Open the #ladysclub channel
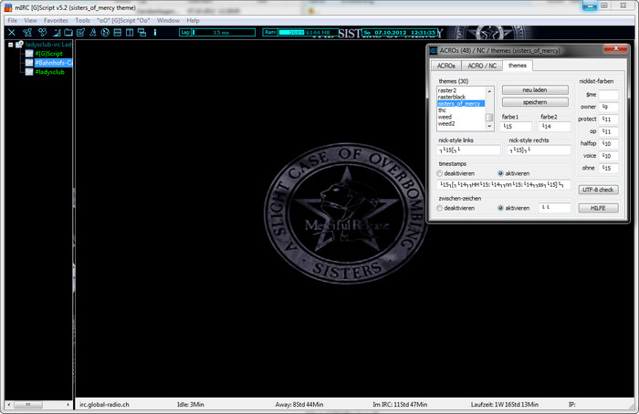This screenshot has height=414, width=639. (49, 72)
